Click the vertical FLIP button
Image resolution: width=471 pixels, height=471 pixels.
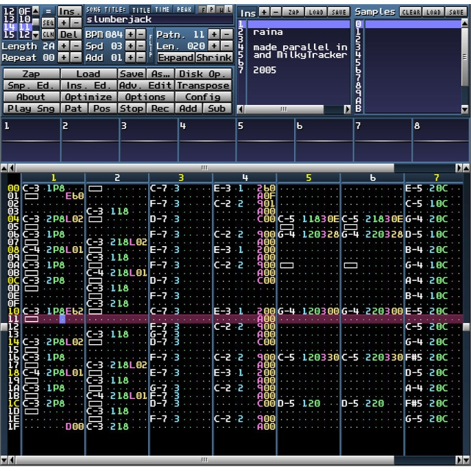pos(151,46)
